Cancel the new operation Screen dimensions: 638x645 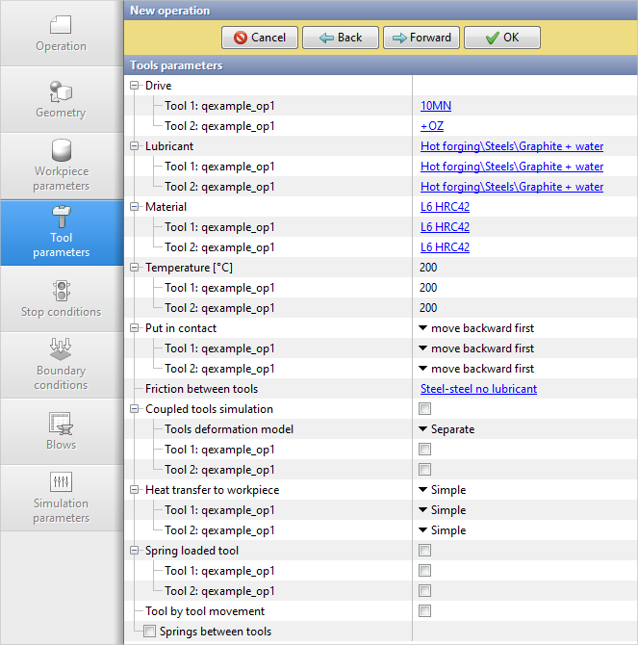click(260, 38)
